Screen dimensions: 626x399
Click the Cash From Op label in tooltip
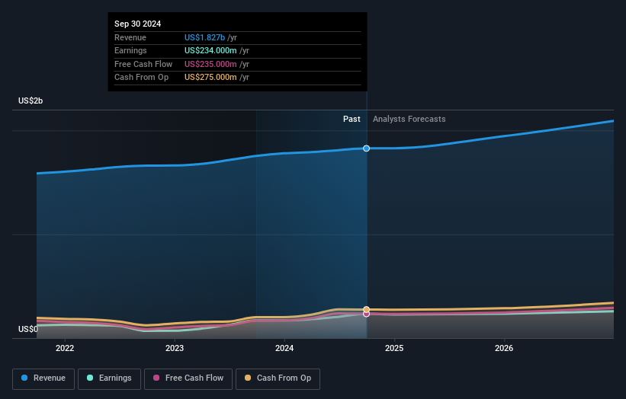141,78
